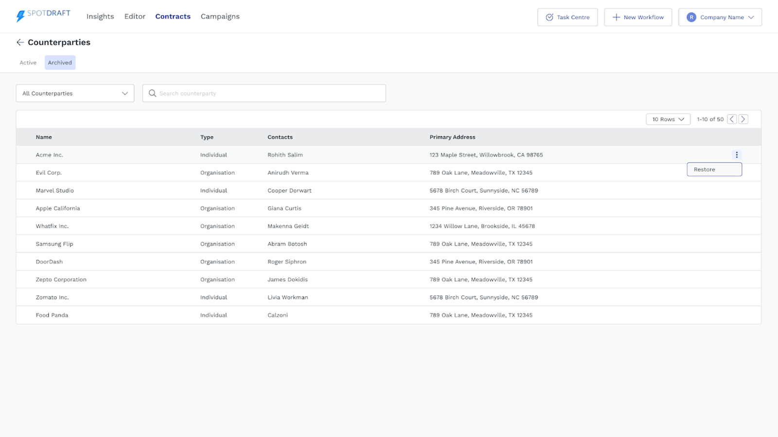Open the Company Name account dropdown
The width and height of the screenshot is (778, 437).
coord(720,17)
